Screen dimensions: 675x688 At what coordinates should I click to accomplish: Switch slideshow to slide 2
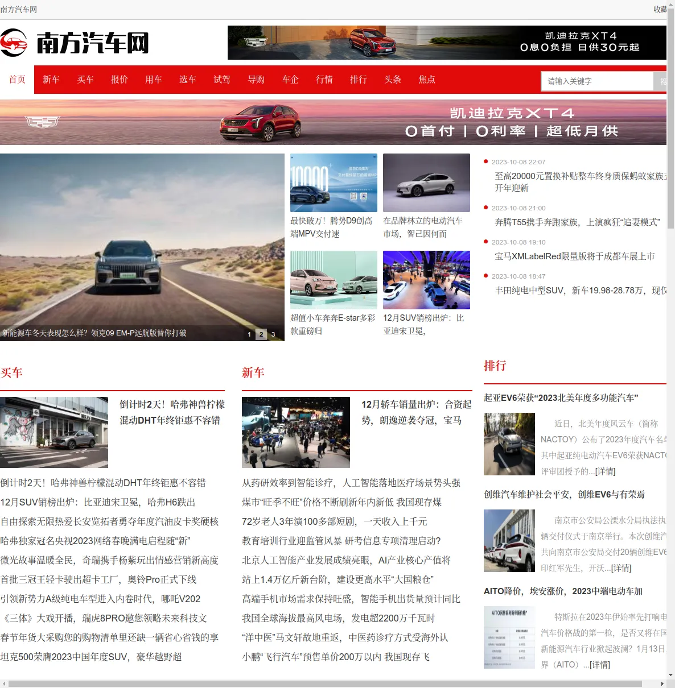261,334
